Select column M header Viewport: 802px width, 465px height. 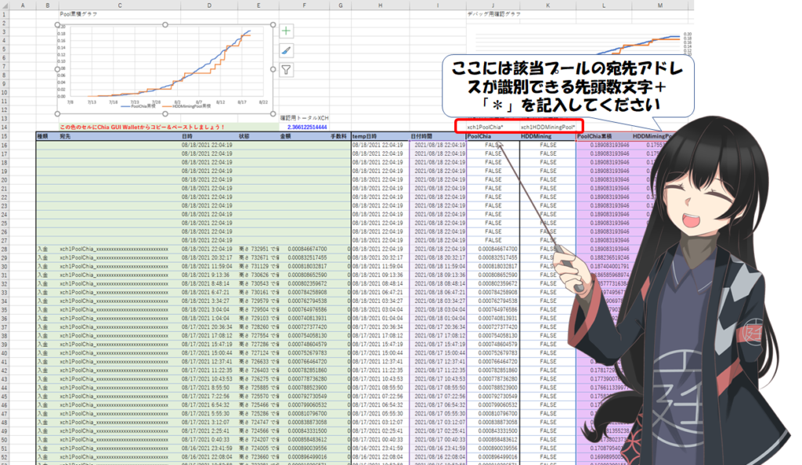tap(659, 5)
